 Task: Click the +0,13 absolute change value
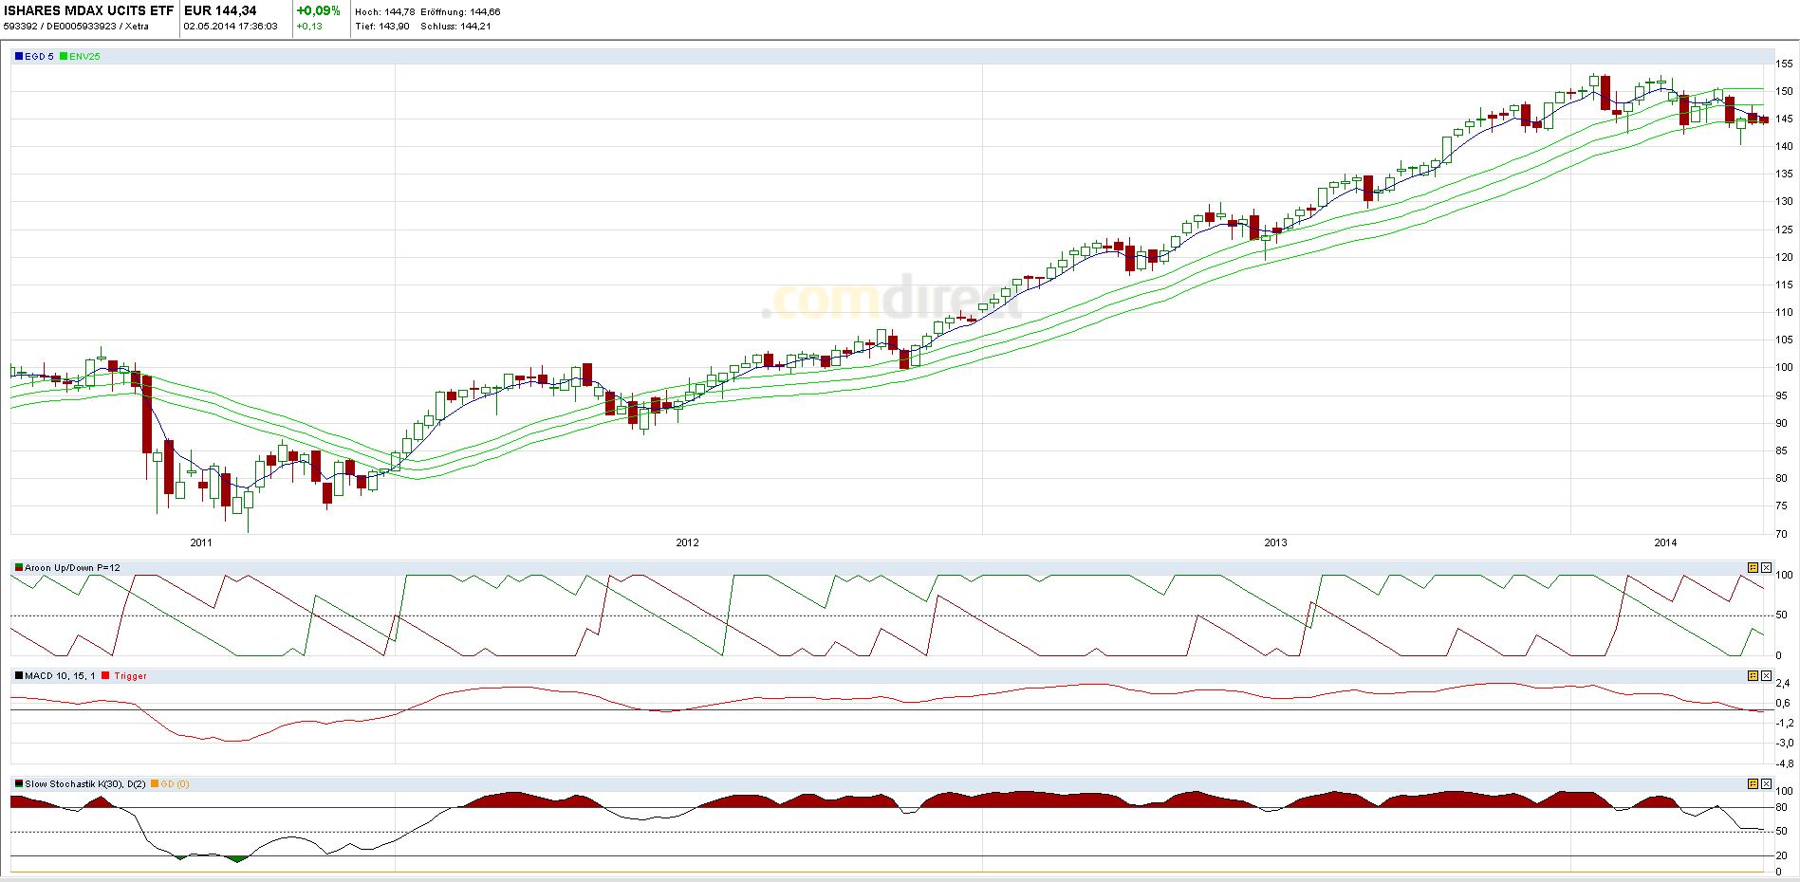pos(309,27)
